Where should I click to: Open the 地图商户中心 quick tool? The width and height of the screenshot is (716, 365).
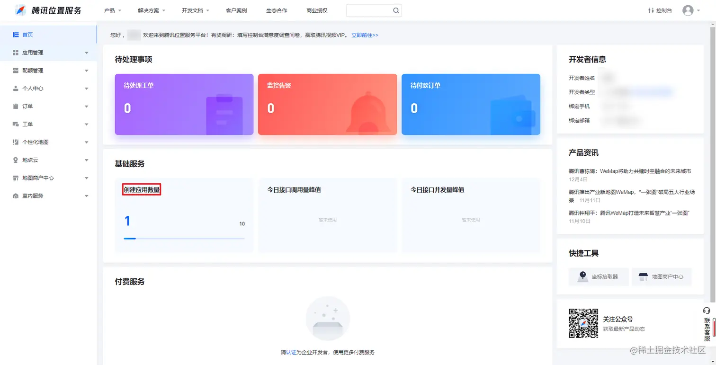coord(662,277)
